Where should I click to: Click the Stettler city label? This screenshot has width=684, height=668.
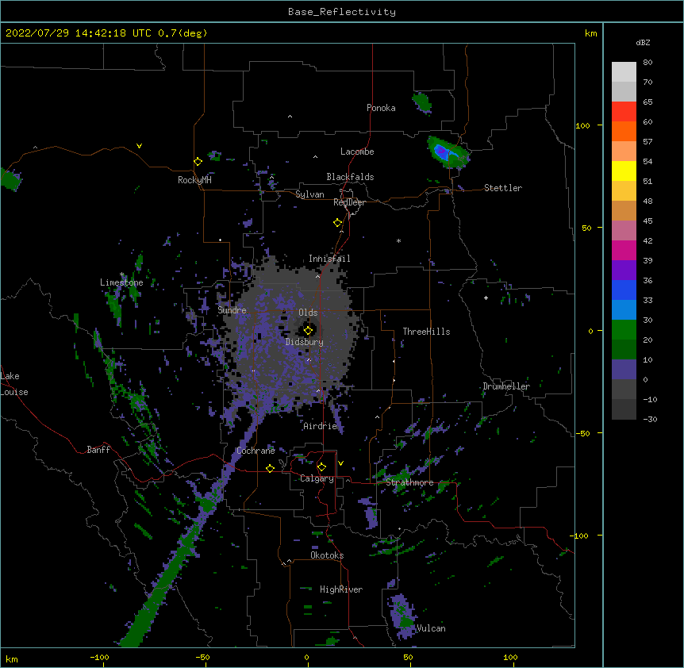503,188
